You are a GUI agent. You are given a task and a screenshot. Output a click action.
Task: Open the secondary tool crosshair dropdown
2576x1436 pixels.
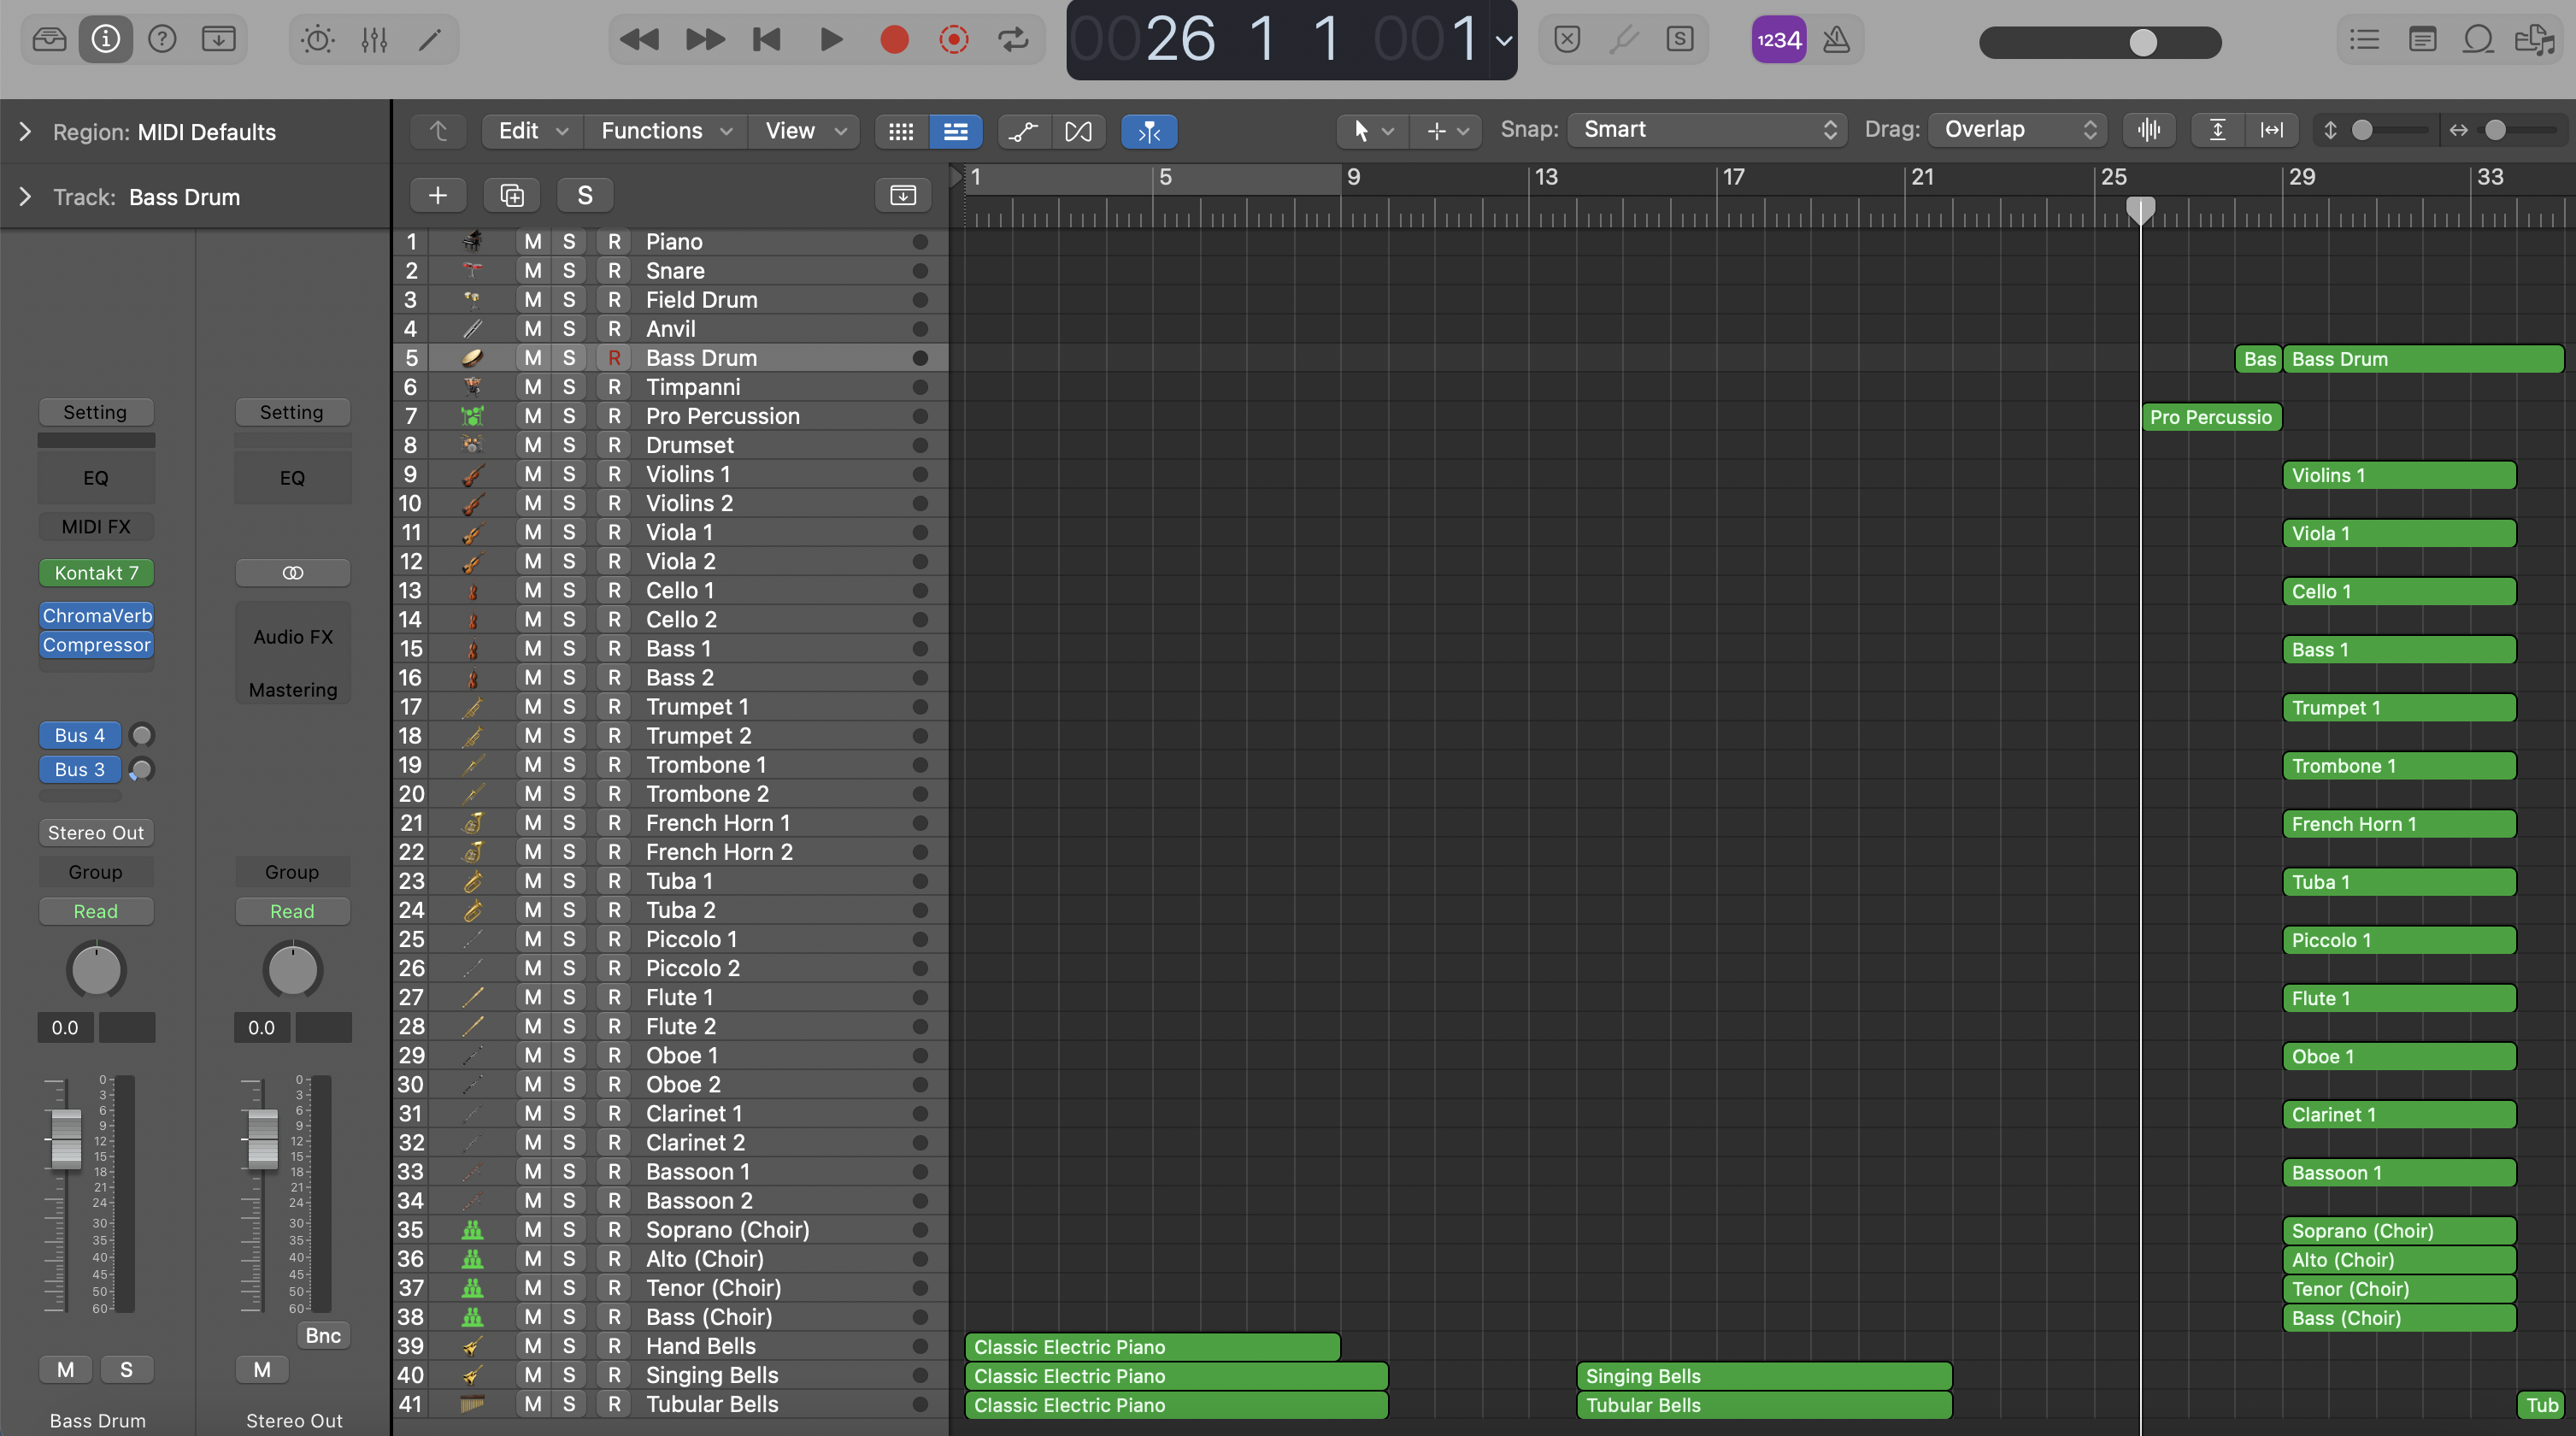(1446, 131)
